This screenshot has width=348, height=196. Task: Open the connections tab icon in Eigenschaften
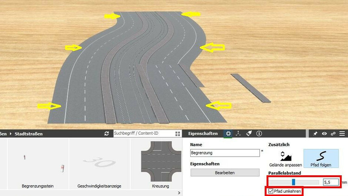[238, 134]
